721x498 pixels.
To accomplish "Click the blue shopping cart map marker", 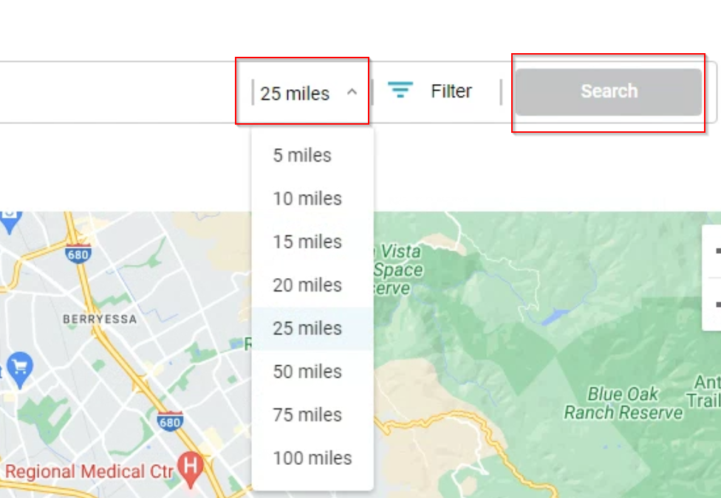I will pyautogui.click(x=19, y=367).
